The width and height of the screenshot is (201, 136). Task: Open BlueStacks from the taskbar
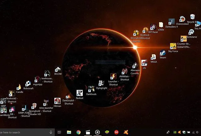pos(107,132)
